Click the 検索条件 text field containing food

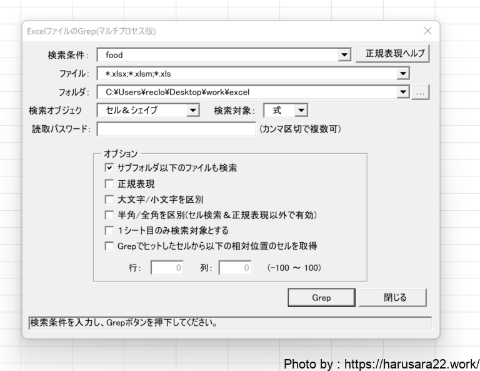[x=217, y=55]
